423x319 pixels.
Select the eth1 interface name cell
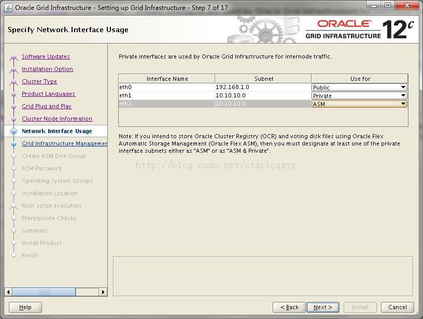tap(167, 95)
